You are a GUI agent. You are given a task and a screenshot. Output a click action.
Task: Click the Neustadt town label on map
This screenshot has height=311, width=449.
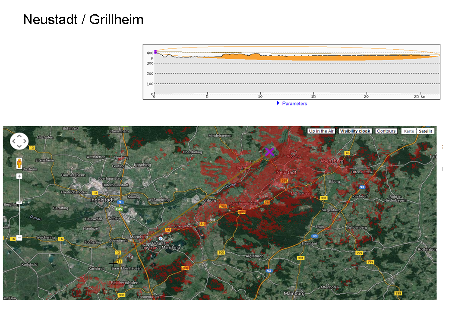click(286, 172)
